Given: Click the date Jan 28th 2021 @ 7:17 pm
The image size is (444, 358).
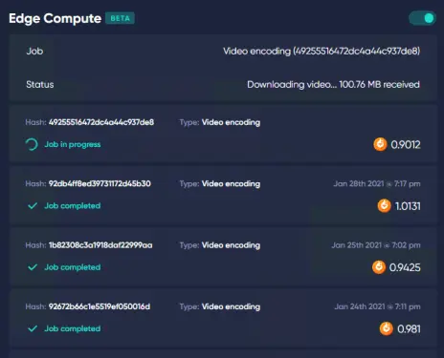Looking at the screenshot, I should 377,183.
